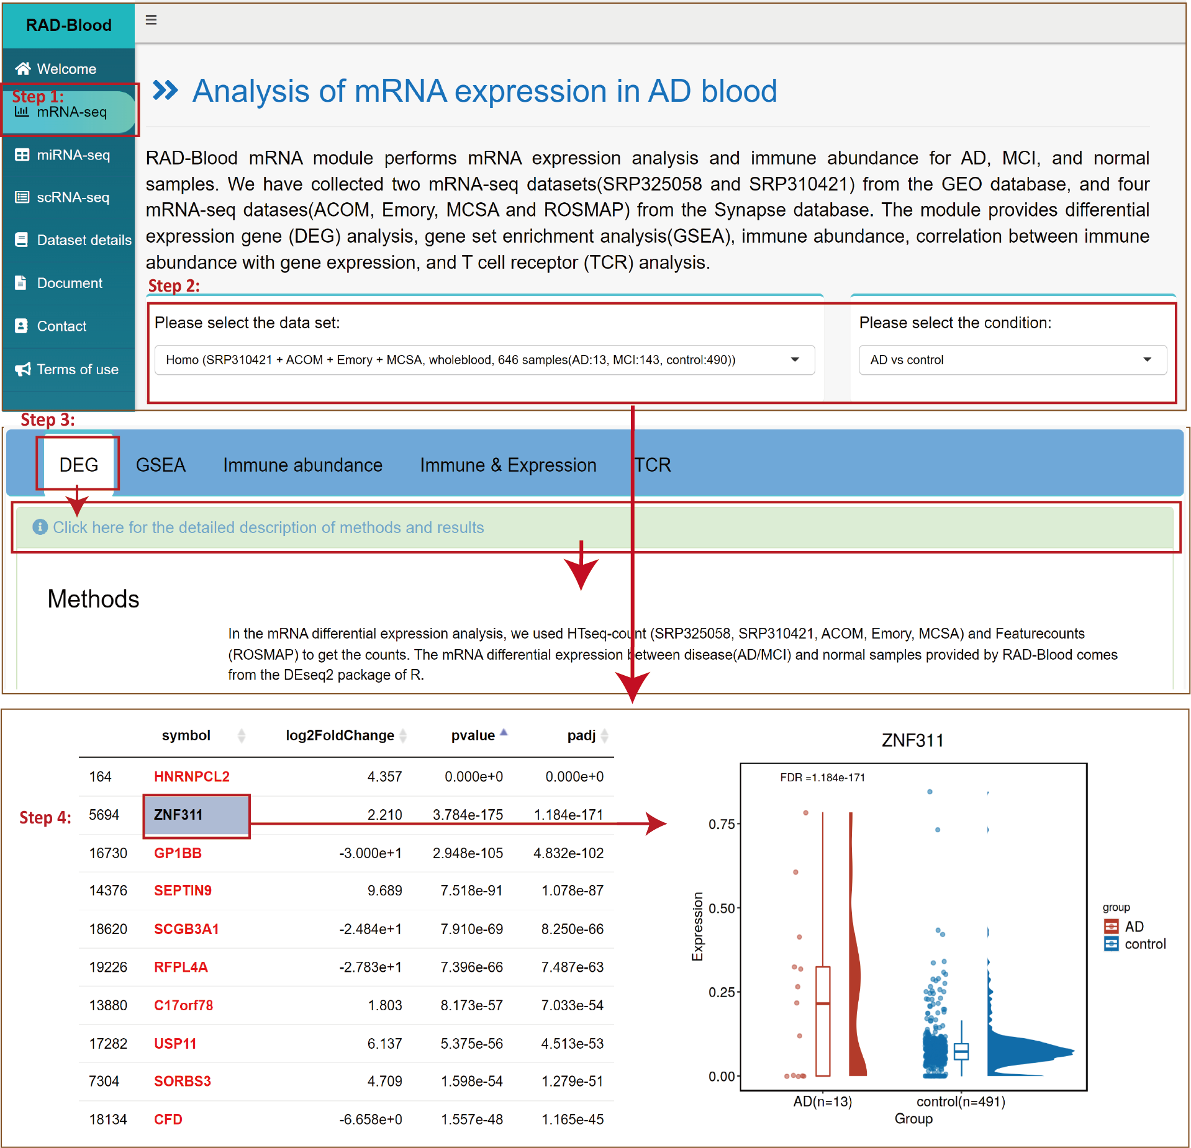Click the control violin distribution in chart
This screenshot has height=1148, width=1191.
[1028, 1052]
